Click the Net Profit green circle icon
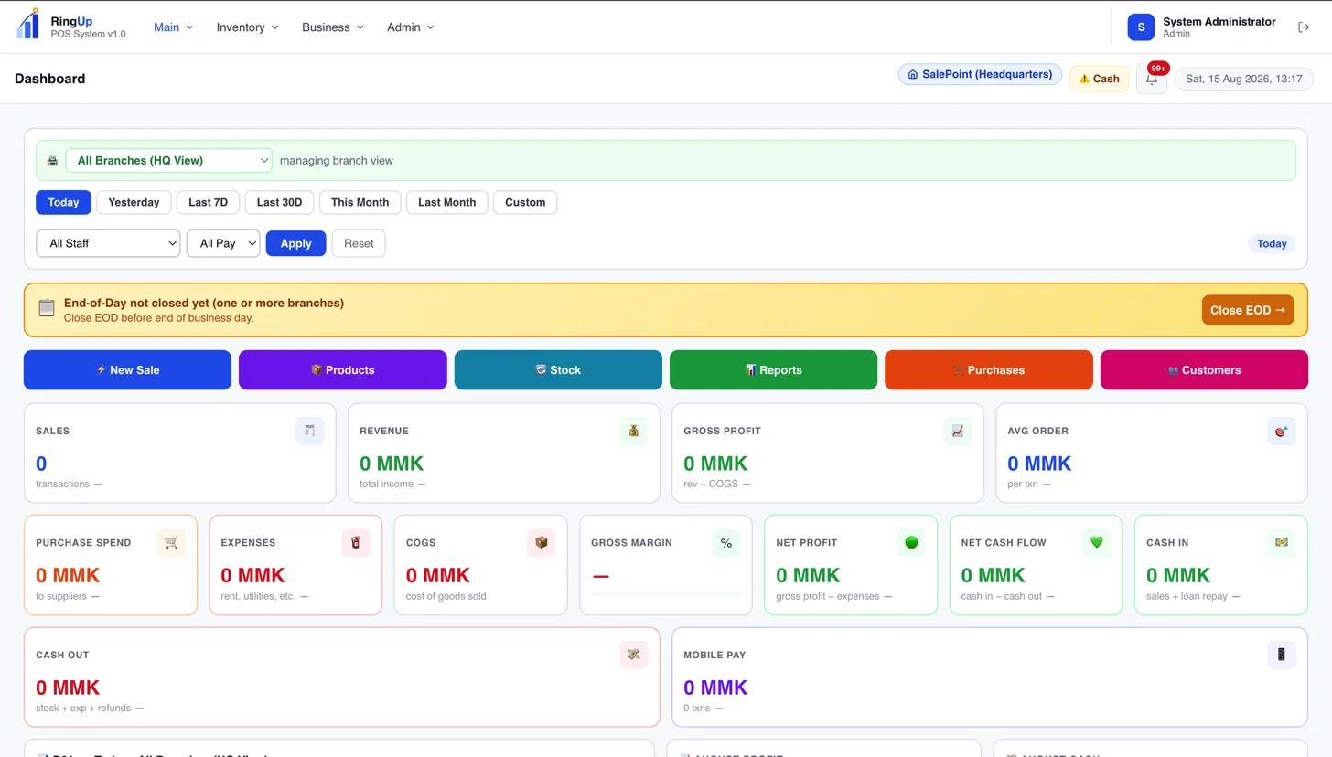1332x757 pixels. 911,543
